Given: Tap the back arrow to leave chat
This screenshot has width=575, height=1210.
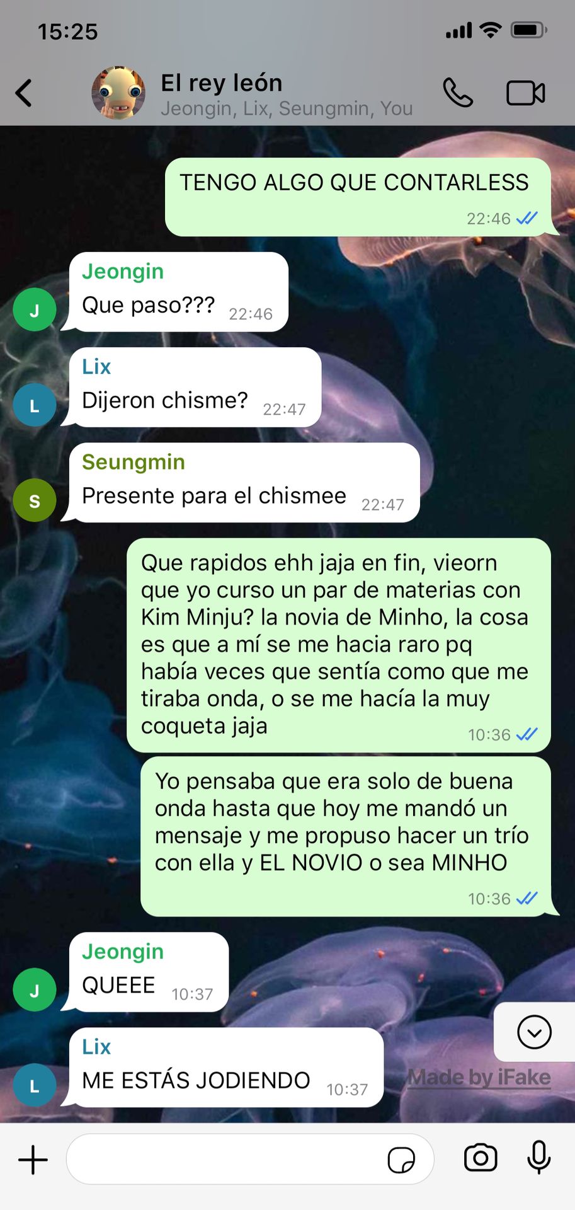Looking at the screenshot, I should [24, 93].
